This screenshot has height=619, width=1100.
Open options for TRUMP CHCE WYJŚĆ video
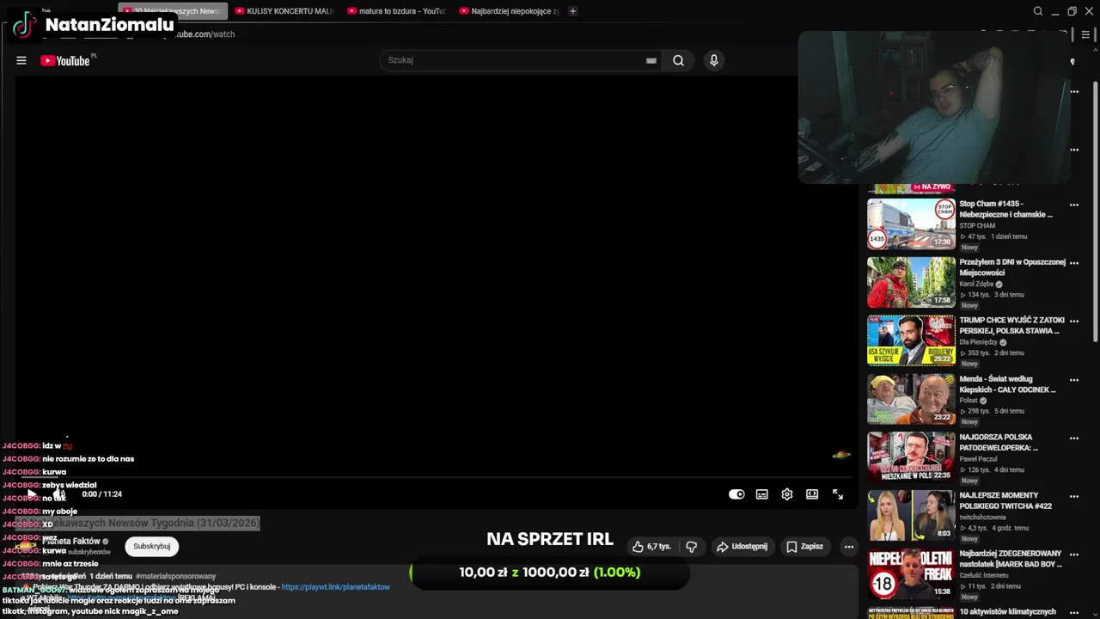1073,321
